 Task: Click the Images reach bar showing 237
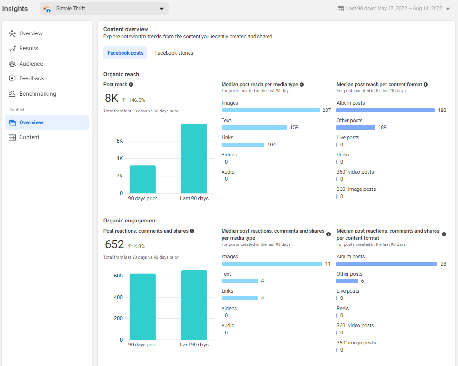[270, 111]
